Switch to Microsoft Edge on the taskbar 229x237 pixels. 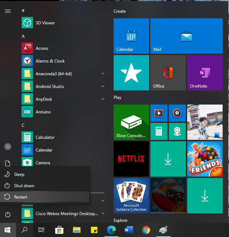point(111,230)
